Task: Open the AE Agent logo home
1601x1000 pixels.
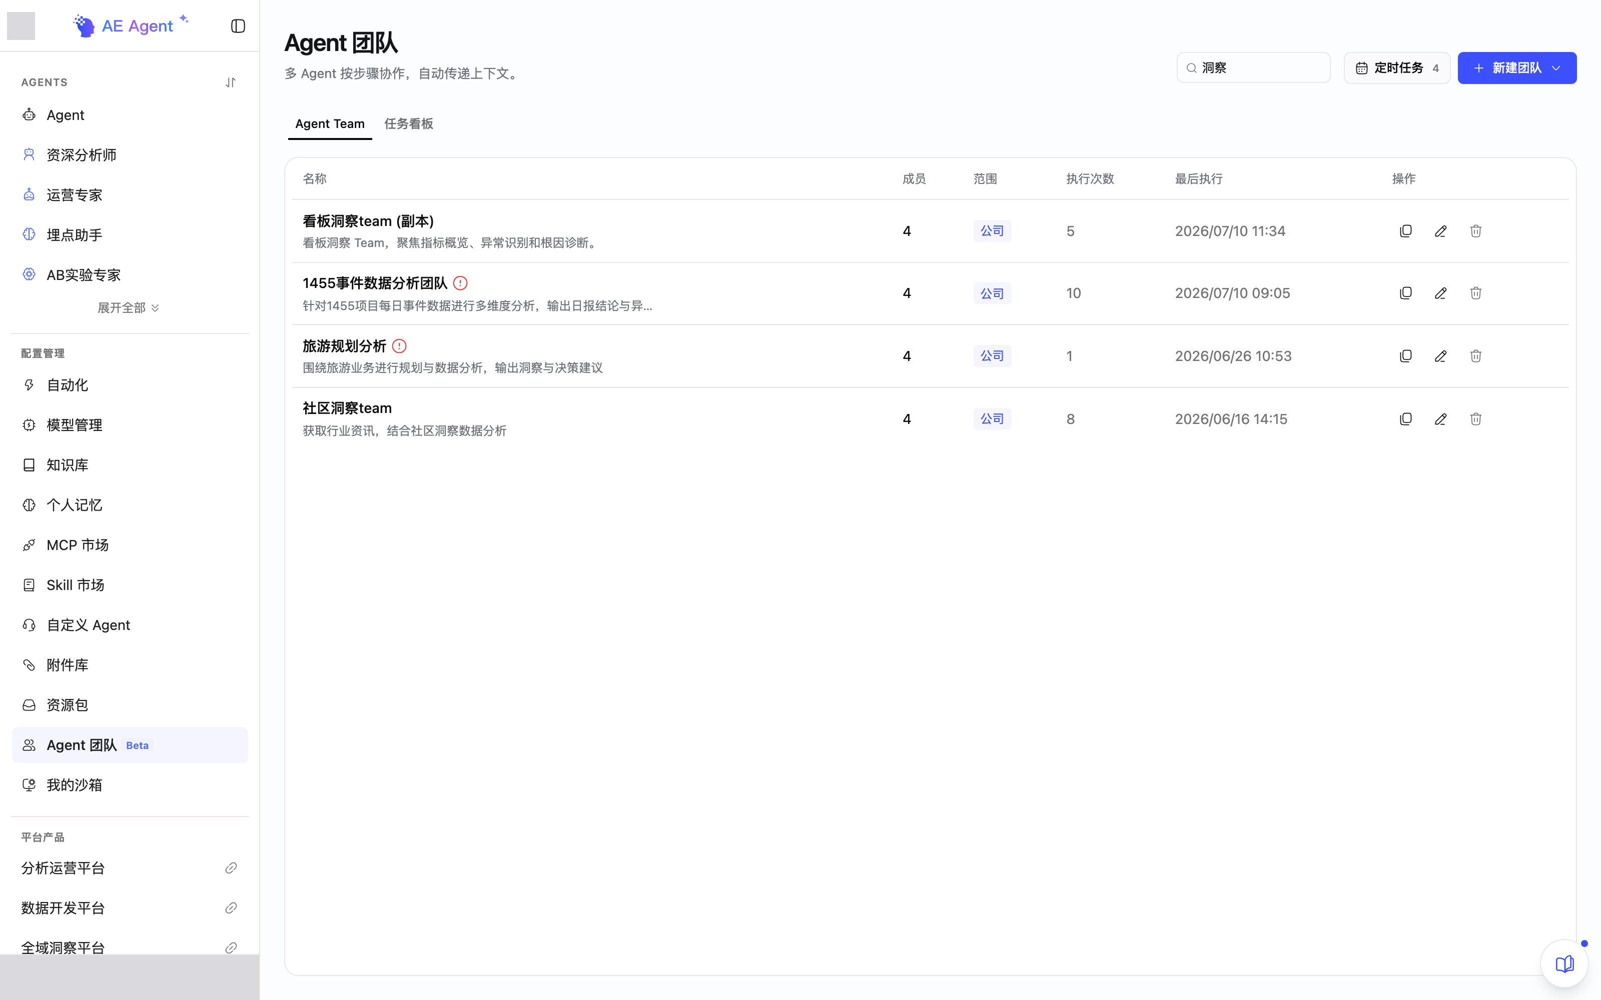Action: click(130, 26)
